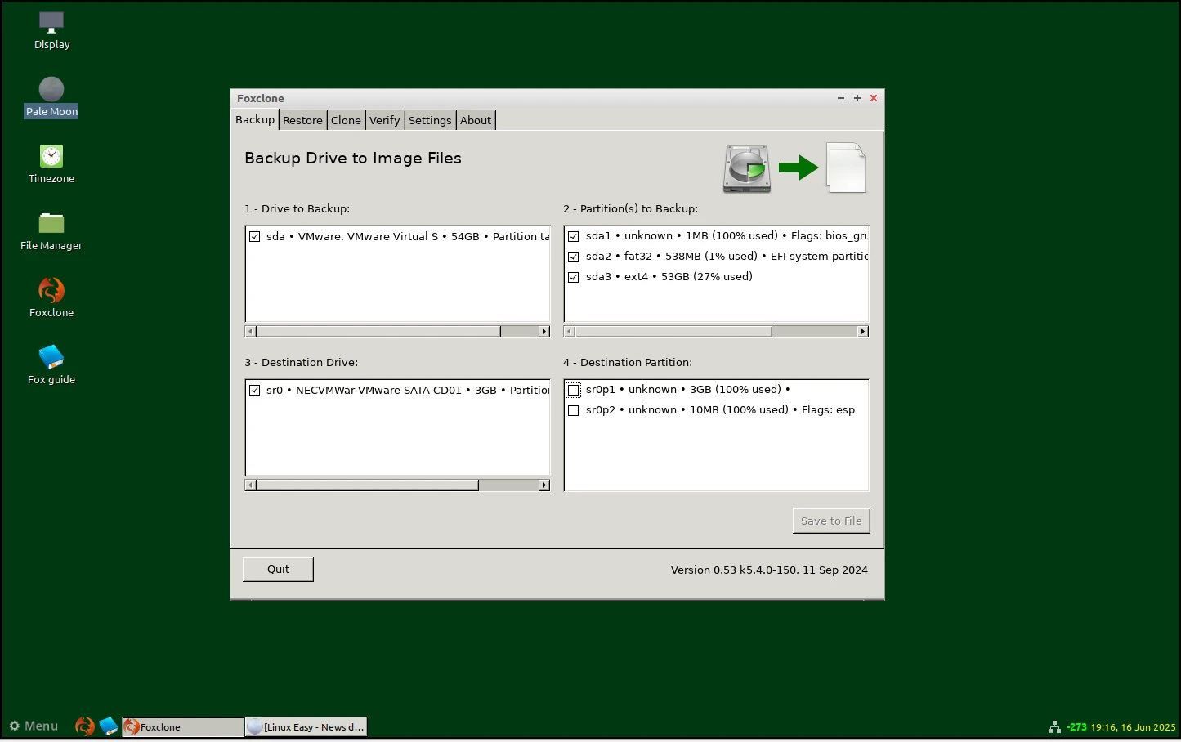Uncheck the sda3 ext4 partition
Screen dimensions: 1181x742
click(x=574, y=277)
